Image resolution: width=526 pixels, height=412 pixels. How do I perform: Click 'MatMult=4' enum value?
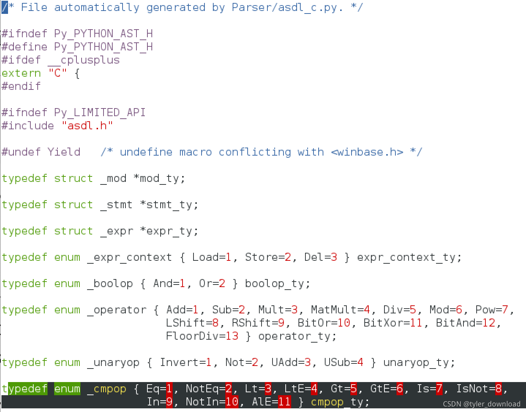pos(340,310)
